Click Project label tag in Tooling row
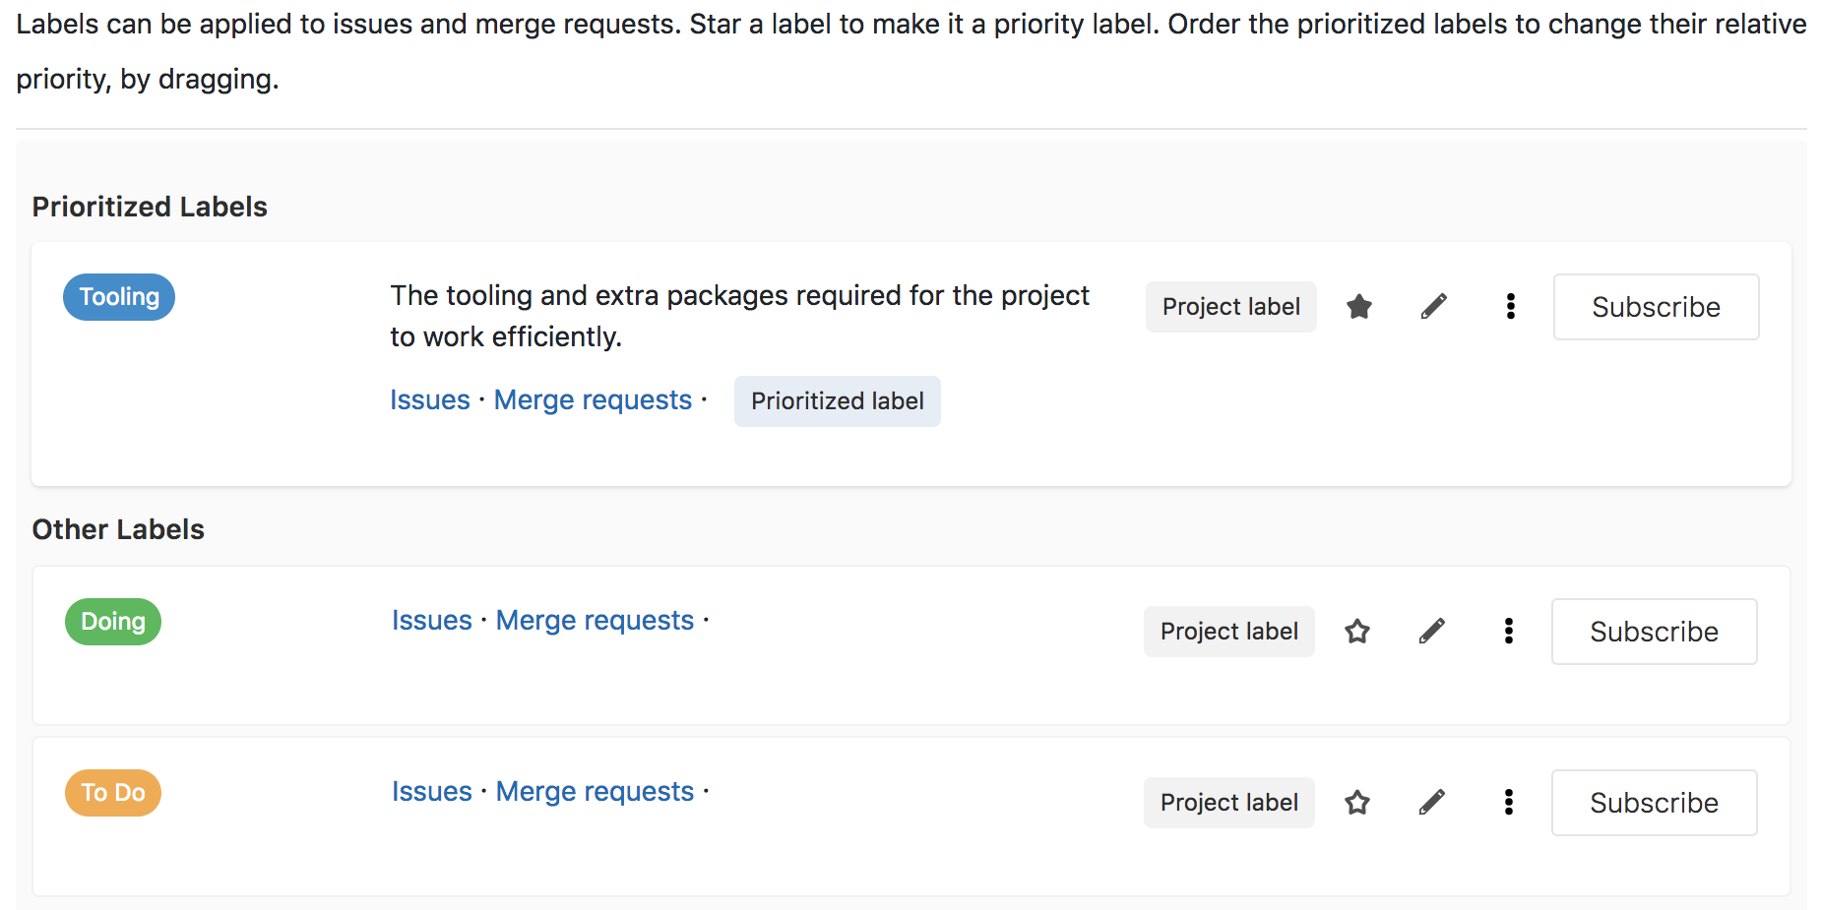Screen dimensions: 1821x910 1231,307
